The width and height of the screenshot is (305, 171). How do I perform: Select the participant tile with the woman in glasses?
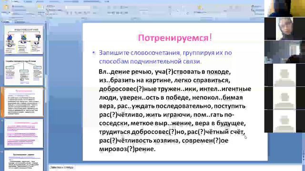click(285, 28)
